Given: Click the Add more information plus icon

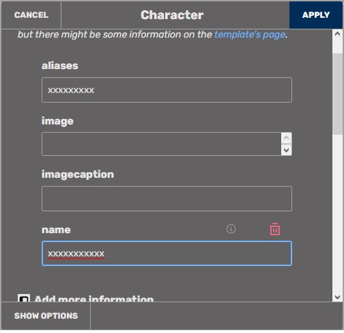Looking at the screenshot, I should (x=24, y=298).
